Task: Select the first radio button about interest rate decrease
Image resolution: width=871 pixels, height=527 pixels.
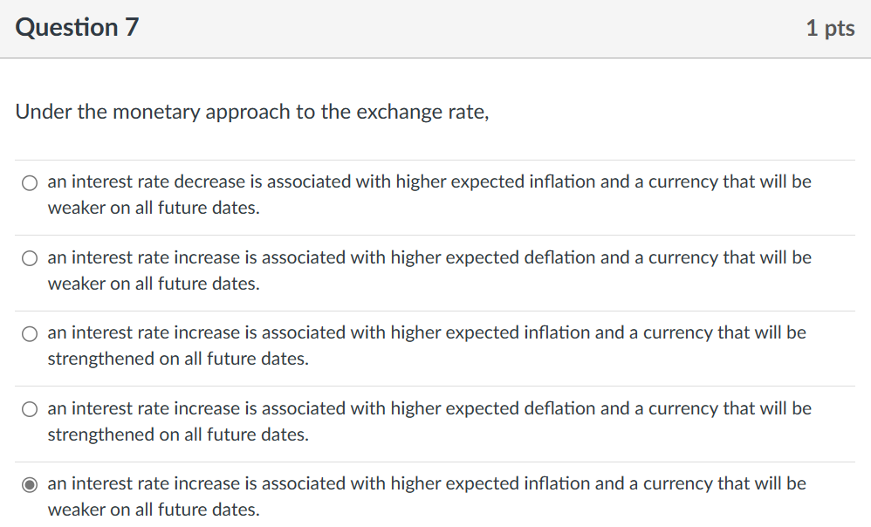Action: click(x=29, y=182)
